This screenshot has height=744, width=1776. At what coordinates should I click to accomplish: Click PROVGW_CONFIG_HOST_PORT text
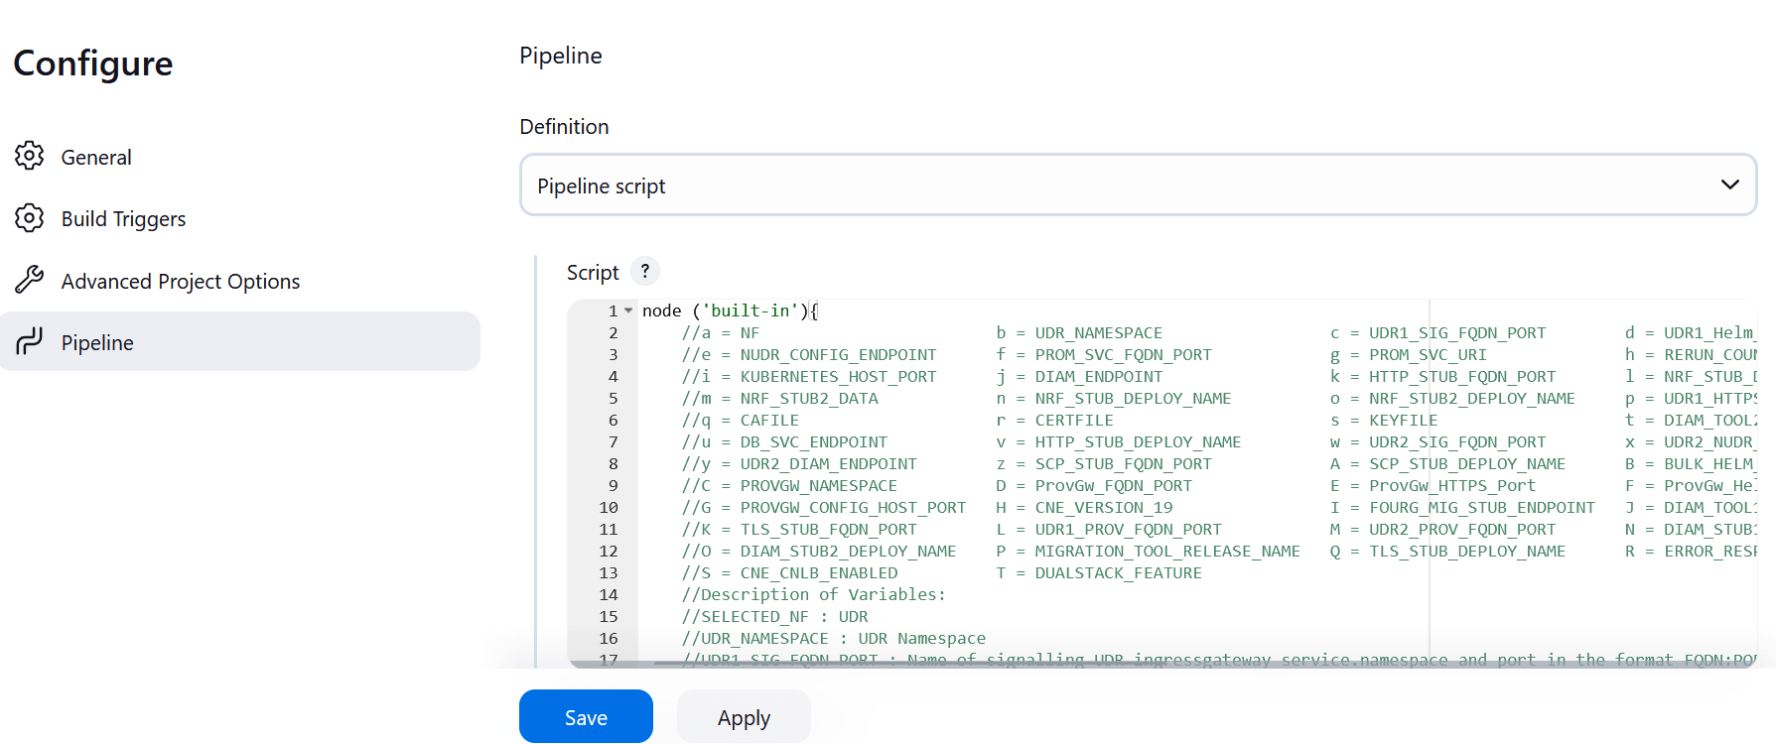pos(853,507)
